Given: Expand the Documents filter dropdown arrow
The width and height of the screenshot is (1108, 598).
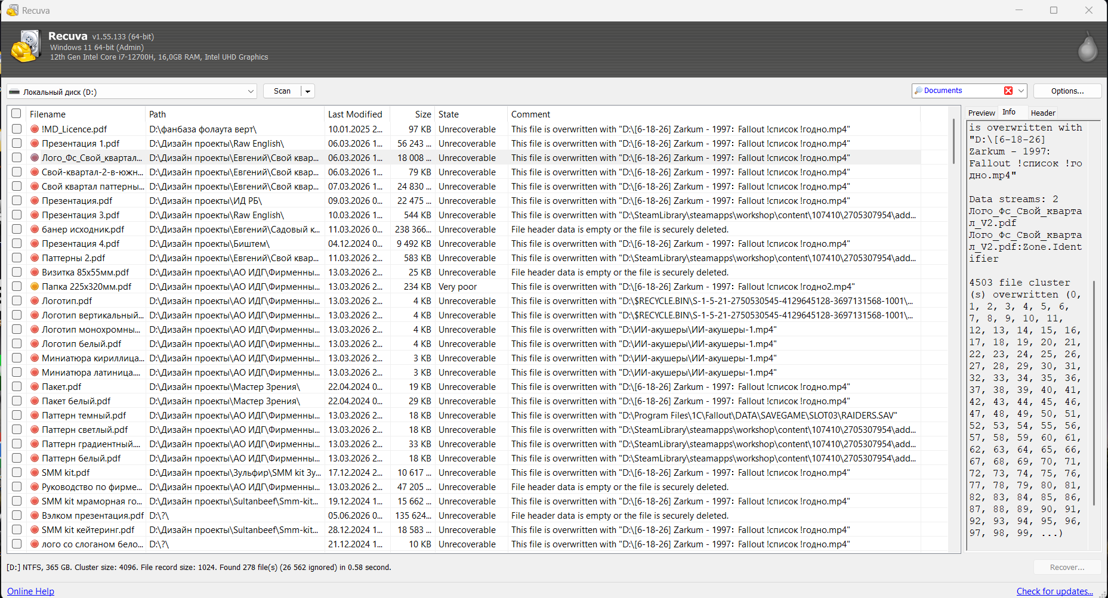Looking at the screenshot, I should pyautogui.click(x=1021, y=91).
